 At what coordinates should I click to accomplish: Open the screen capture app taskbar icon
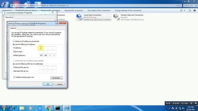pos(40,108)
